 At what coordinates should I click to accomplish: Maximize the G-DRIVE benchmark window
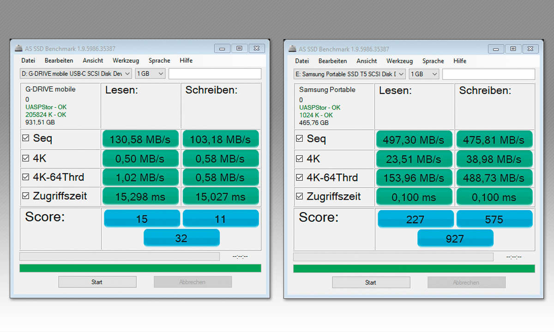239,48
